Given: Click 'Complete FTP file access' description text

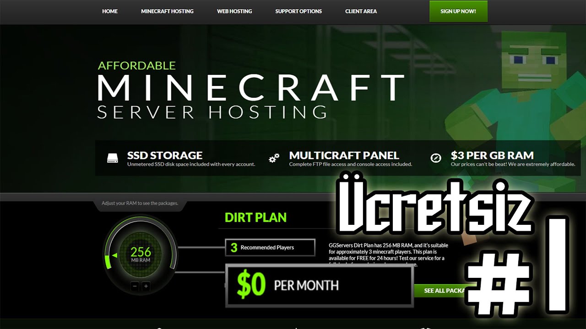Looking at the screenshot, I should (x=351, y=164).
